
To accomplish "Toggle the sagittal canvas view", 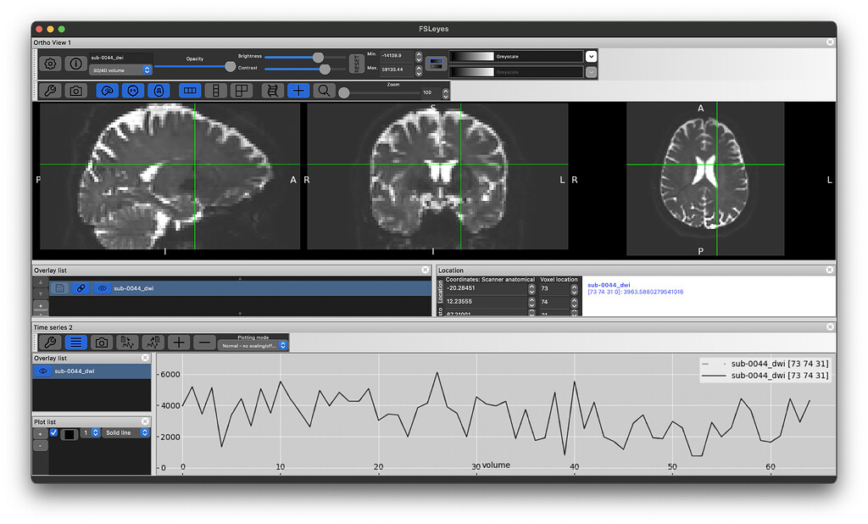I will tap(108, 90).
